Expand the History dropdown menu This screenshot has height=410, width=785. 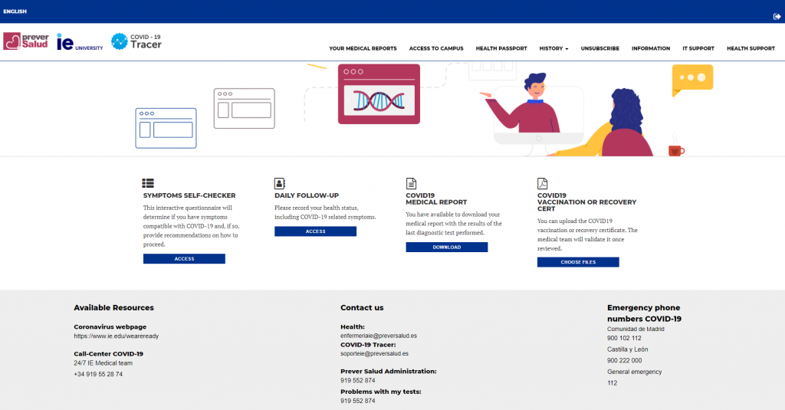(553, 48)
